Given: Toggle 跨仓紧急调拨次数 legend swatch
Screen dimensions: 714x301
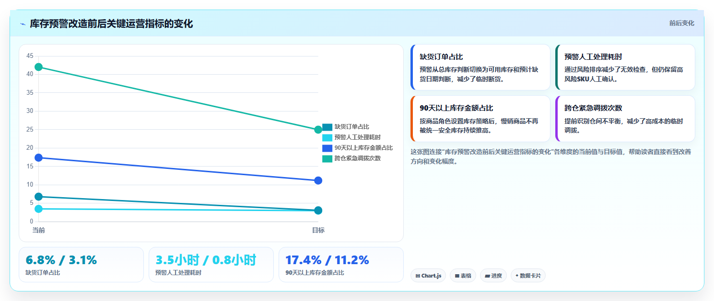Looking at the screenshot, I should coord(327,158).
